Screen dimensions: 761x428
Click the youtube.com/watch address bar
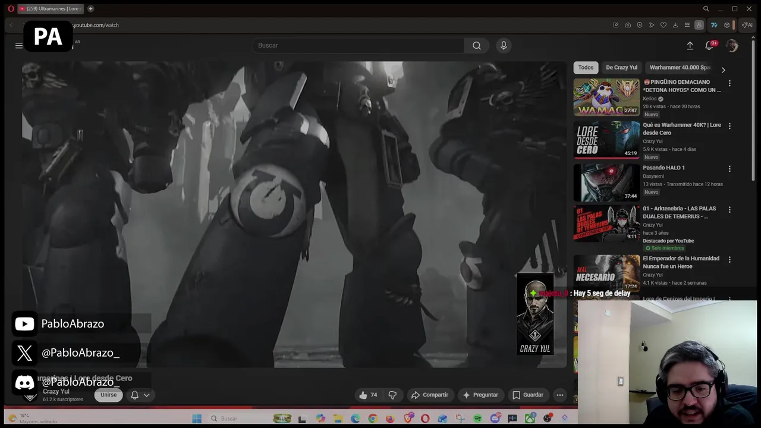[96, 25]
